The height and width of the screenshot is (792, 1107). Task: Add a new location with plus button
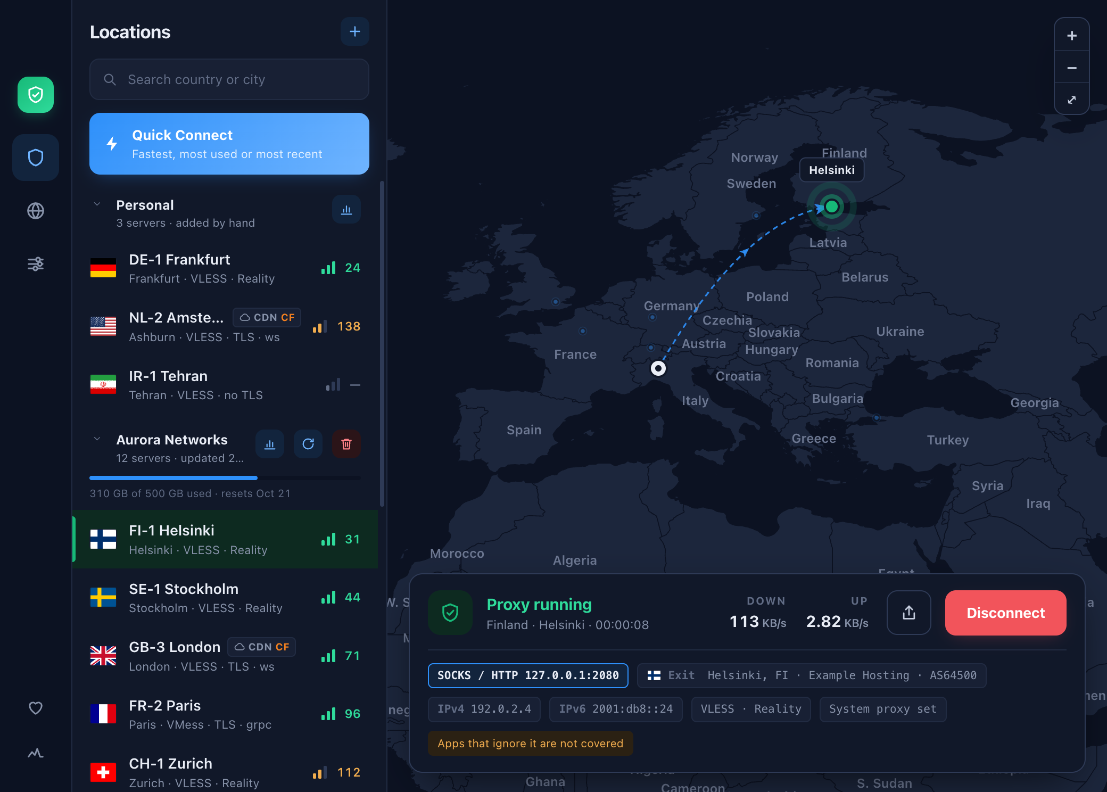click(x=355, y=31)
